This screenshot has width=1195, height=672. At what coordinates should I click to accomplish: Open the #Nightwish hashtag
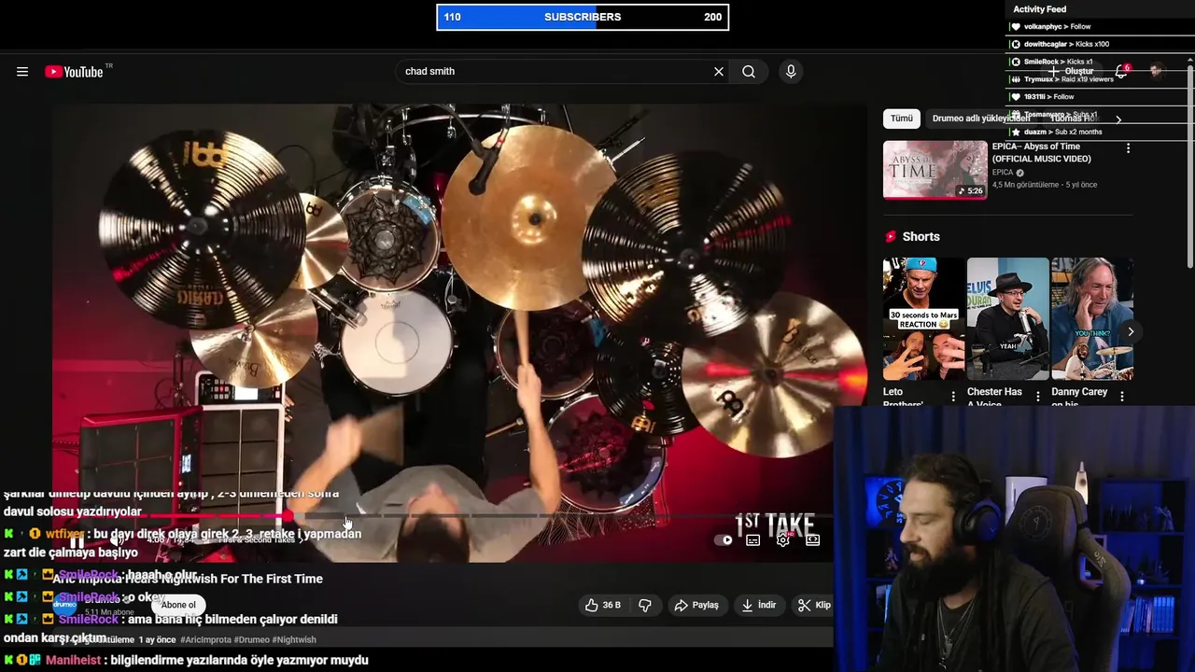click(294, 640)
